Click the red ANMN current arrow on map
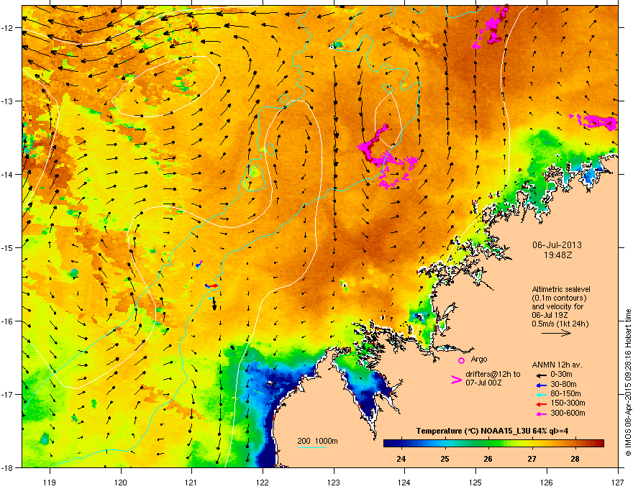 click(213, 285)
